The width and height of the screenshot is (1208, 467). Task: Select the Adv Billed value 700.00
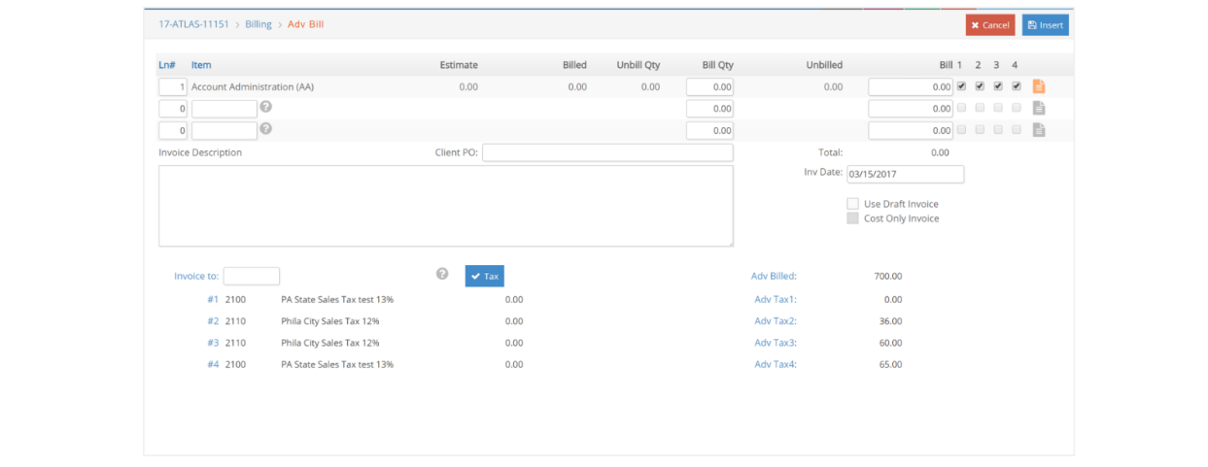coord(888,276)
